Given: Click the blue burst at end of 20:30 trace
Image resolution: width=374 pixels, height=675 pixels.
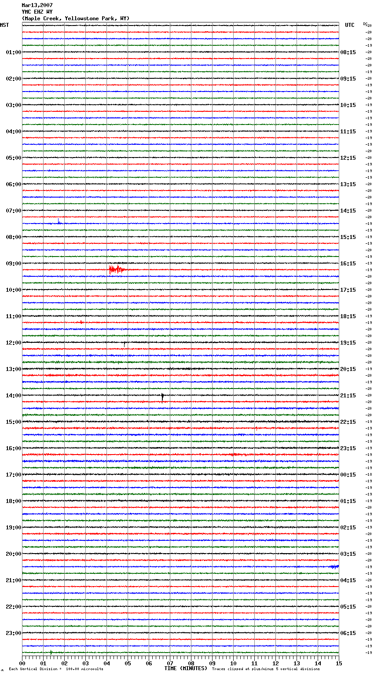Looking at the screenshot, I should [334, 567].
